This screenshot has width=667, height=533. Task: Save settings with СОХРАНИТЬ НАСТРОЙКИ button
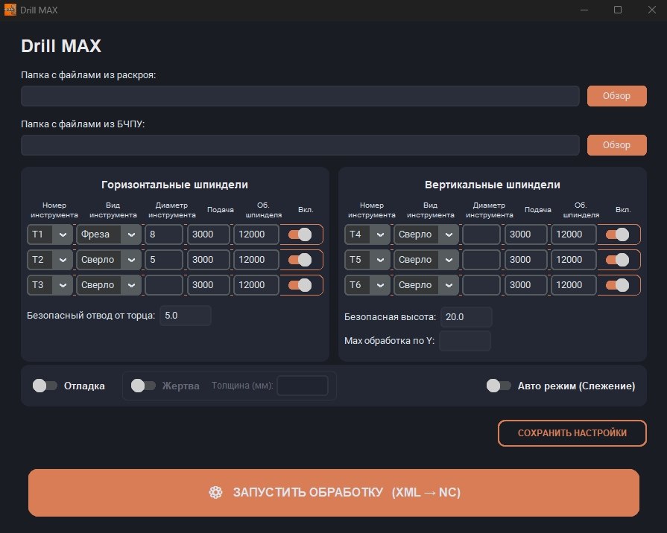572,433
